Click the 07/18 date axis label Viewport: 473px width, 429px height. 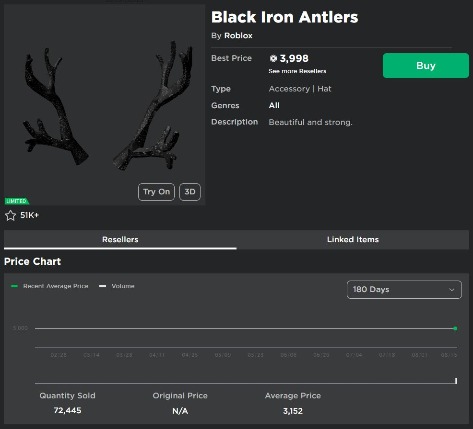387,355
